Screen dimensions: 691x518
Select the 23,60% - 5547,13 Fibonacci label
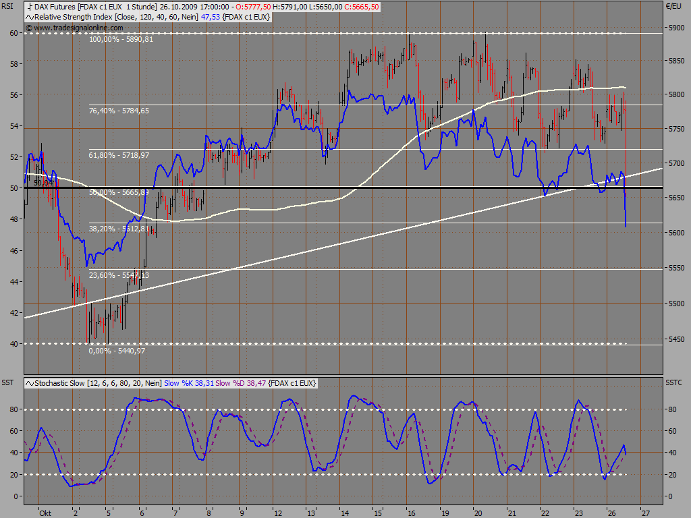119,275
